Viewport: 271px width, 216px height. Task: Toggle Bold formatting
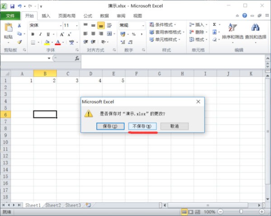tap(33, 34)
